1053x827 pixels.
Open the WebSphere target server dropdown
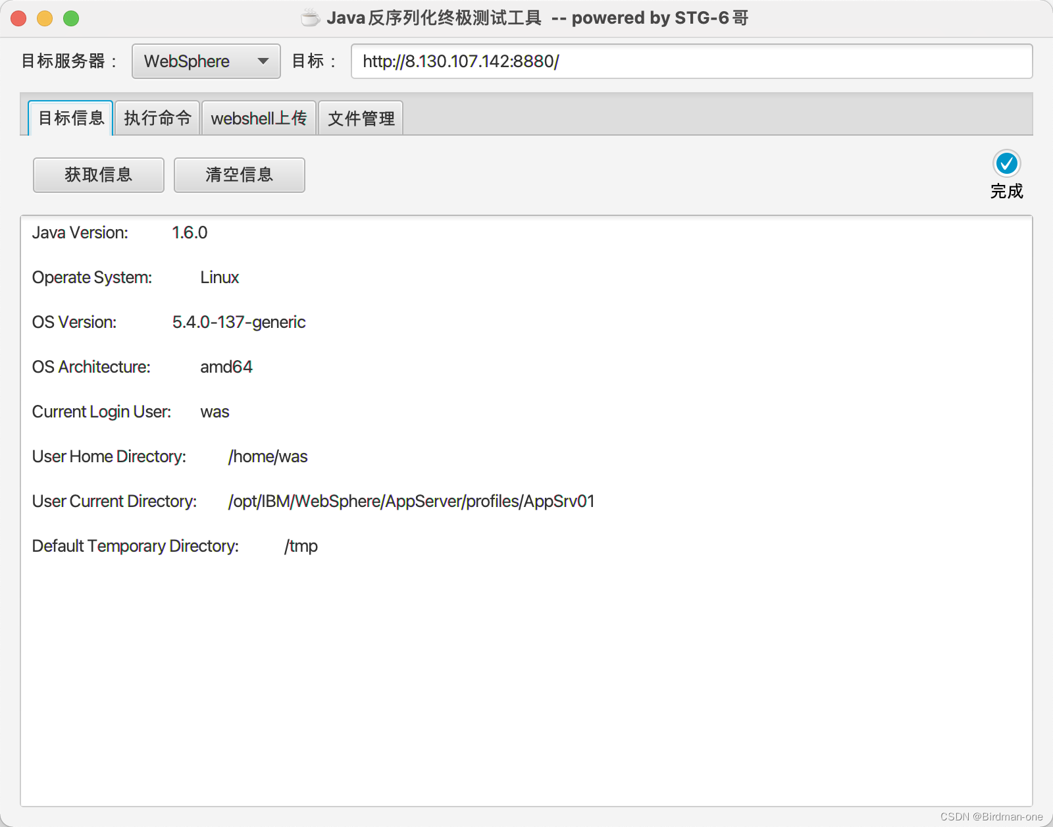(206, 61)
